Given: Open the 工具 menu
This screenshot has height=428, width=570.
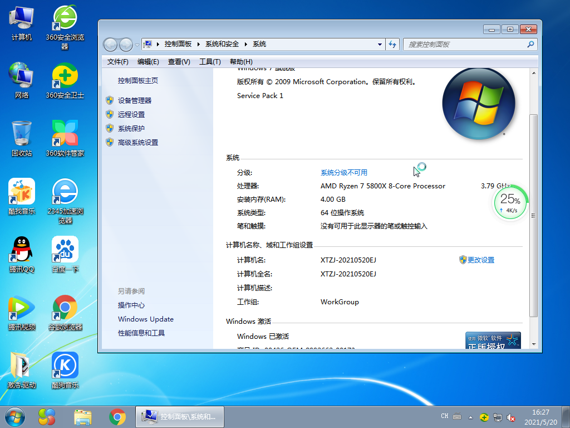Looking at the screenshot, I should click(210, 62).
